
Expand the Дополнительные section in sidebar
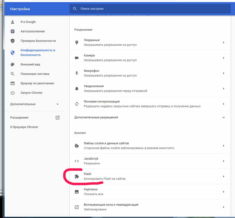click(57, 104)
